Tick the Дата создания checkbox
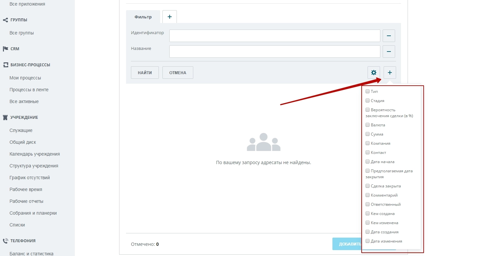 click(x=368, y=232)
